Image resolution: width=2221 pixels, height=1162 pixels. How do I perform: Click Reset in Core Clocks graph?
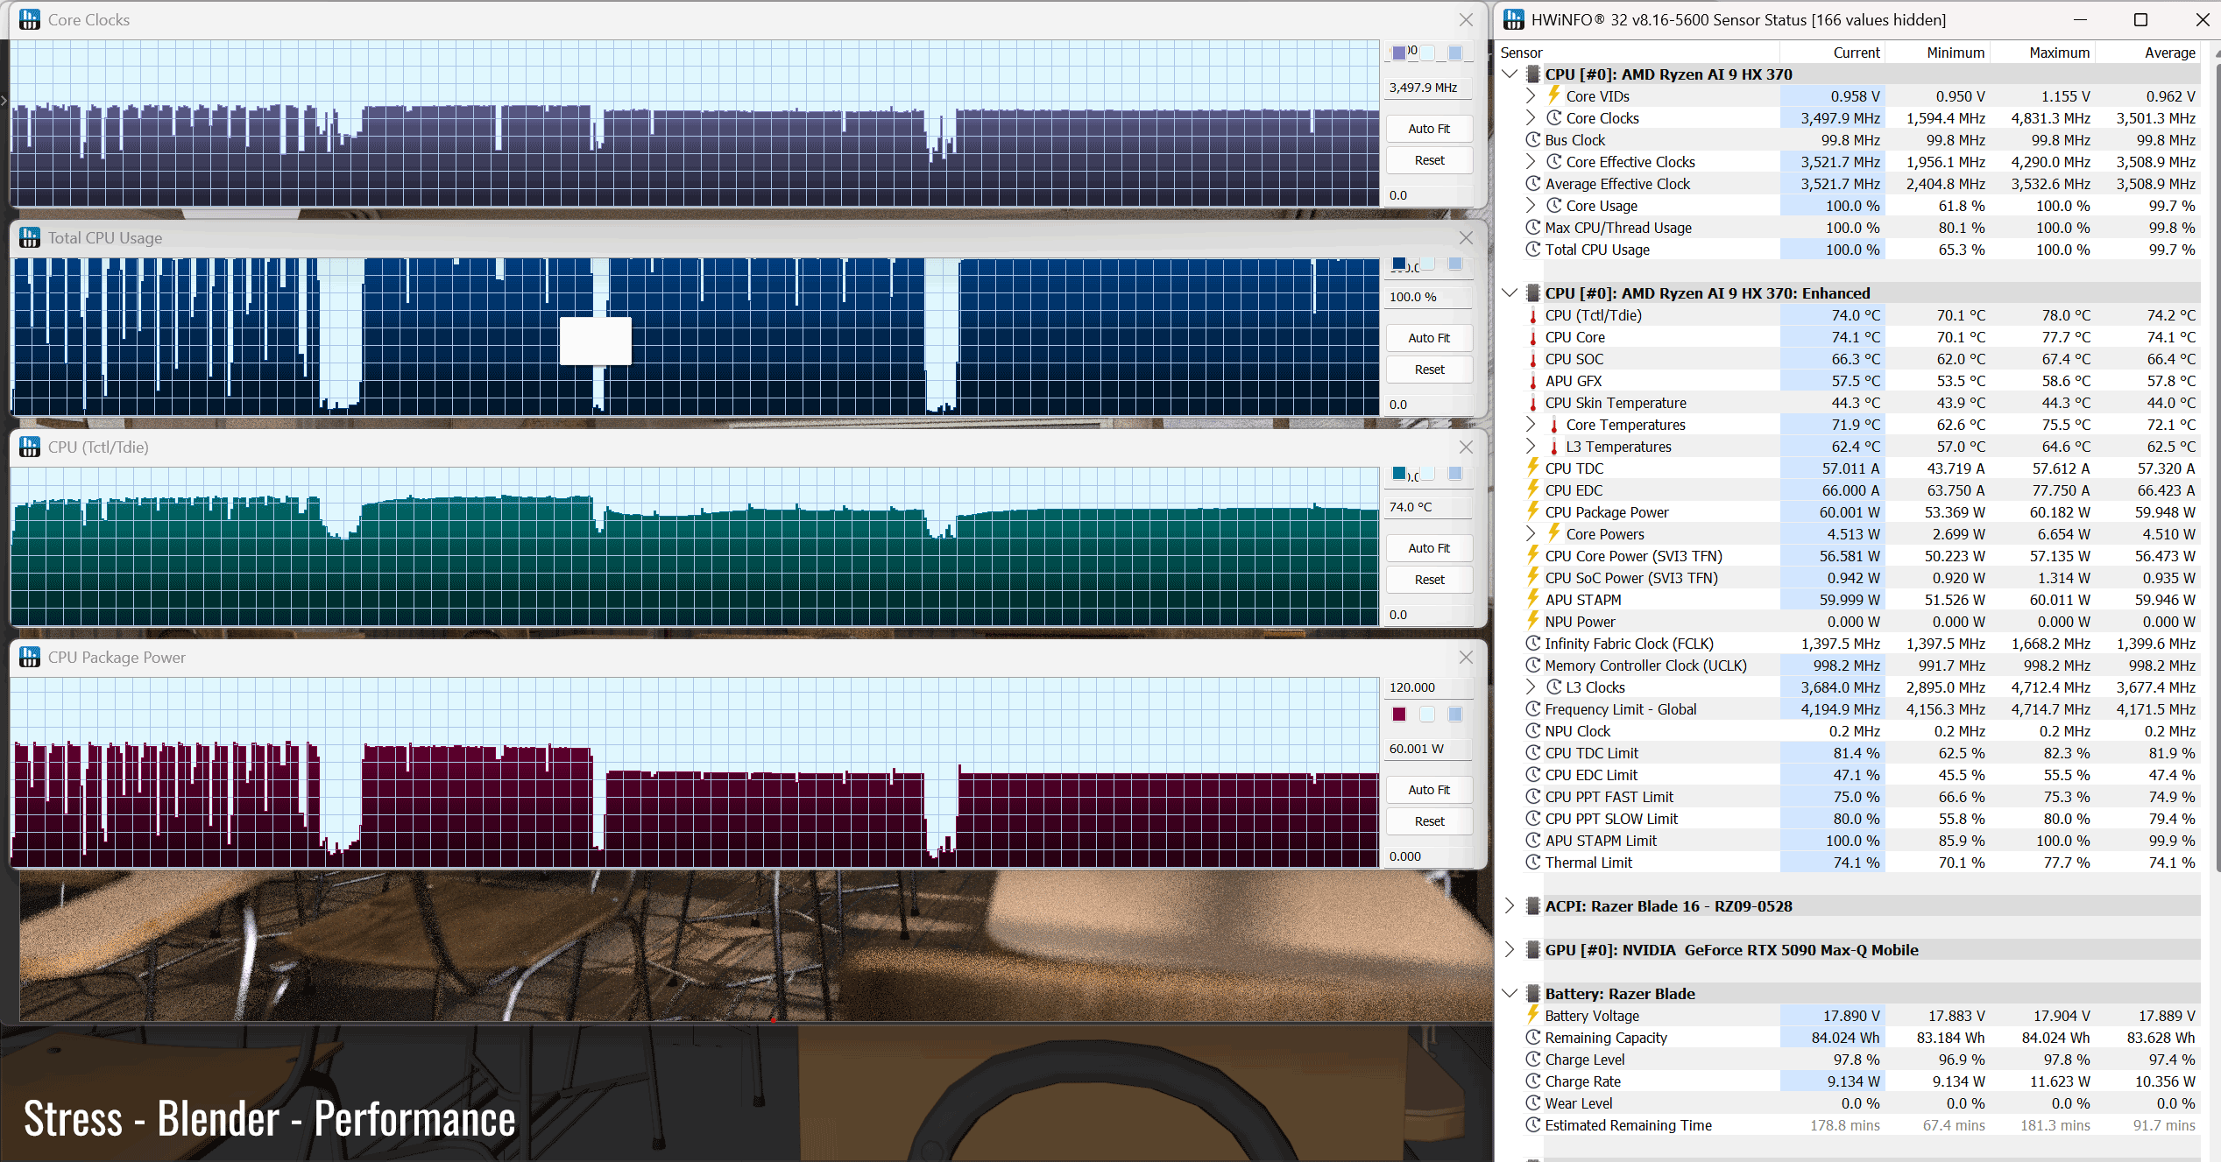pos(1429,160)
